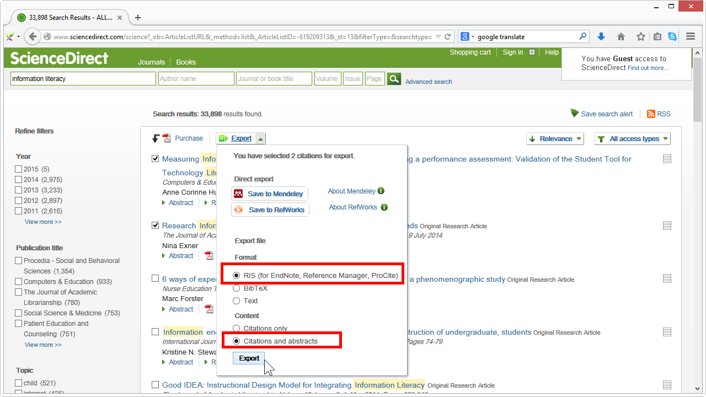Open the Firefox hamburger menu
The image size is (706, 397).
[691, 37]
